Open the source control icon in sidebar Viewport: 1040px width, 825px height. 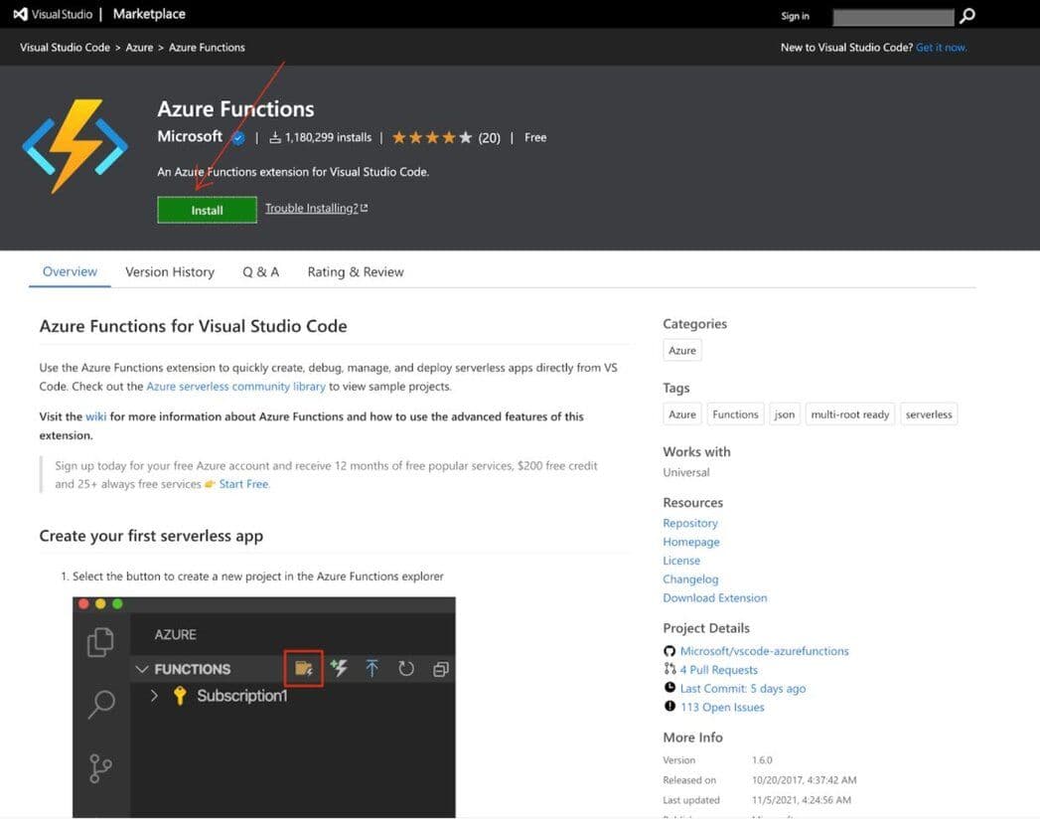pyautogui.click(x=100, y=768)
